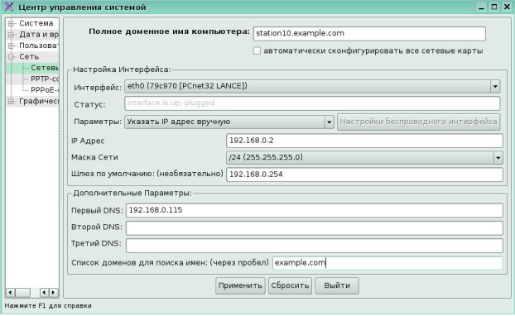Viewport: 515px width, 316px height.
Task: Click the Выйти button
Action: pyautogui.click(x=337, y=286)
